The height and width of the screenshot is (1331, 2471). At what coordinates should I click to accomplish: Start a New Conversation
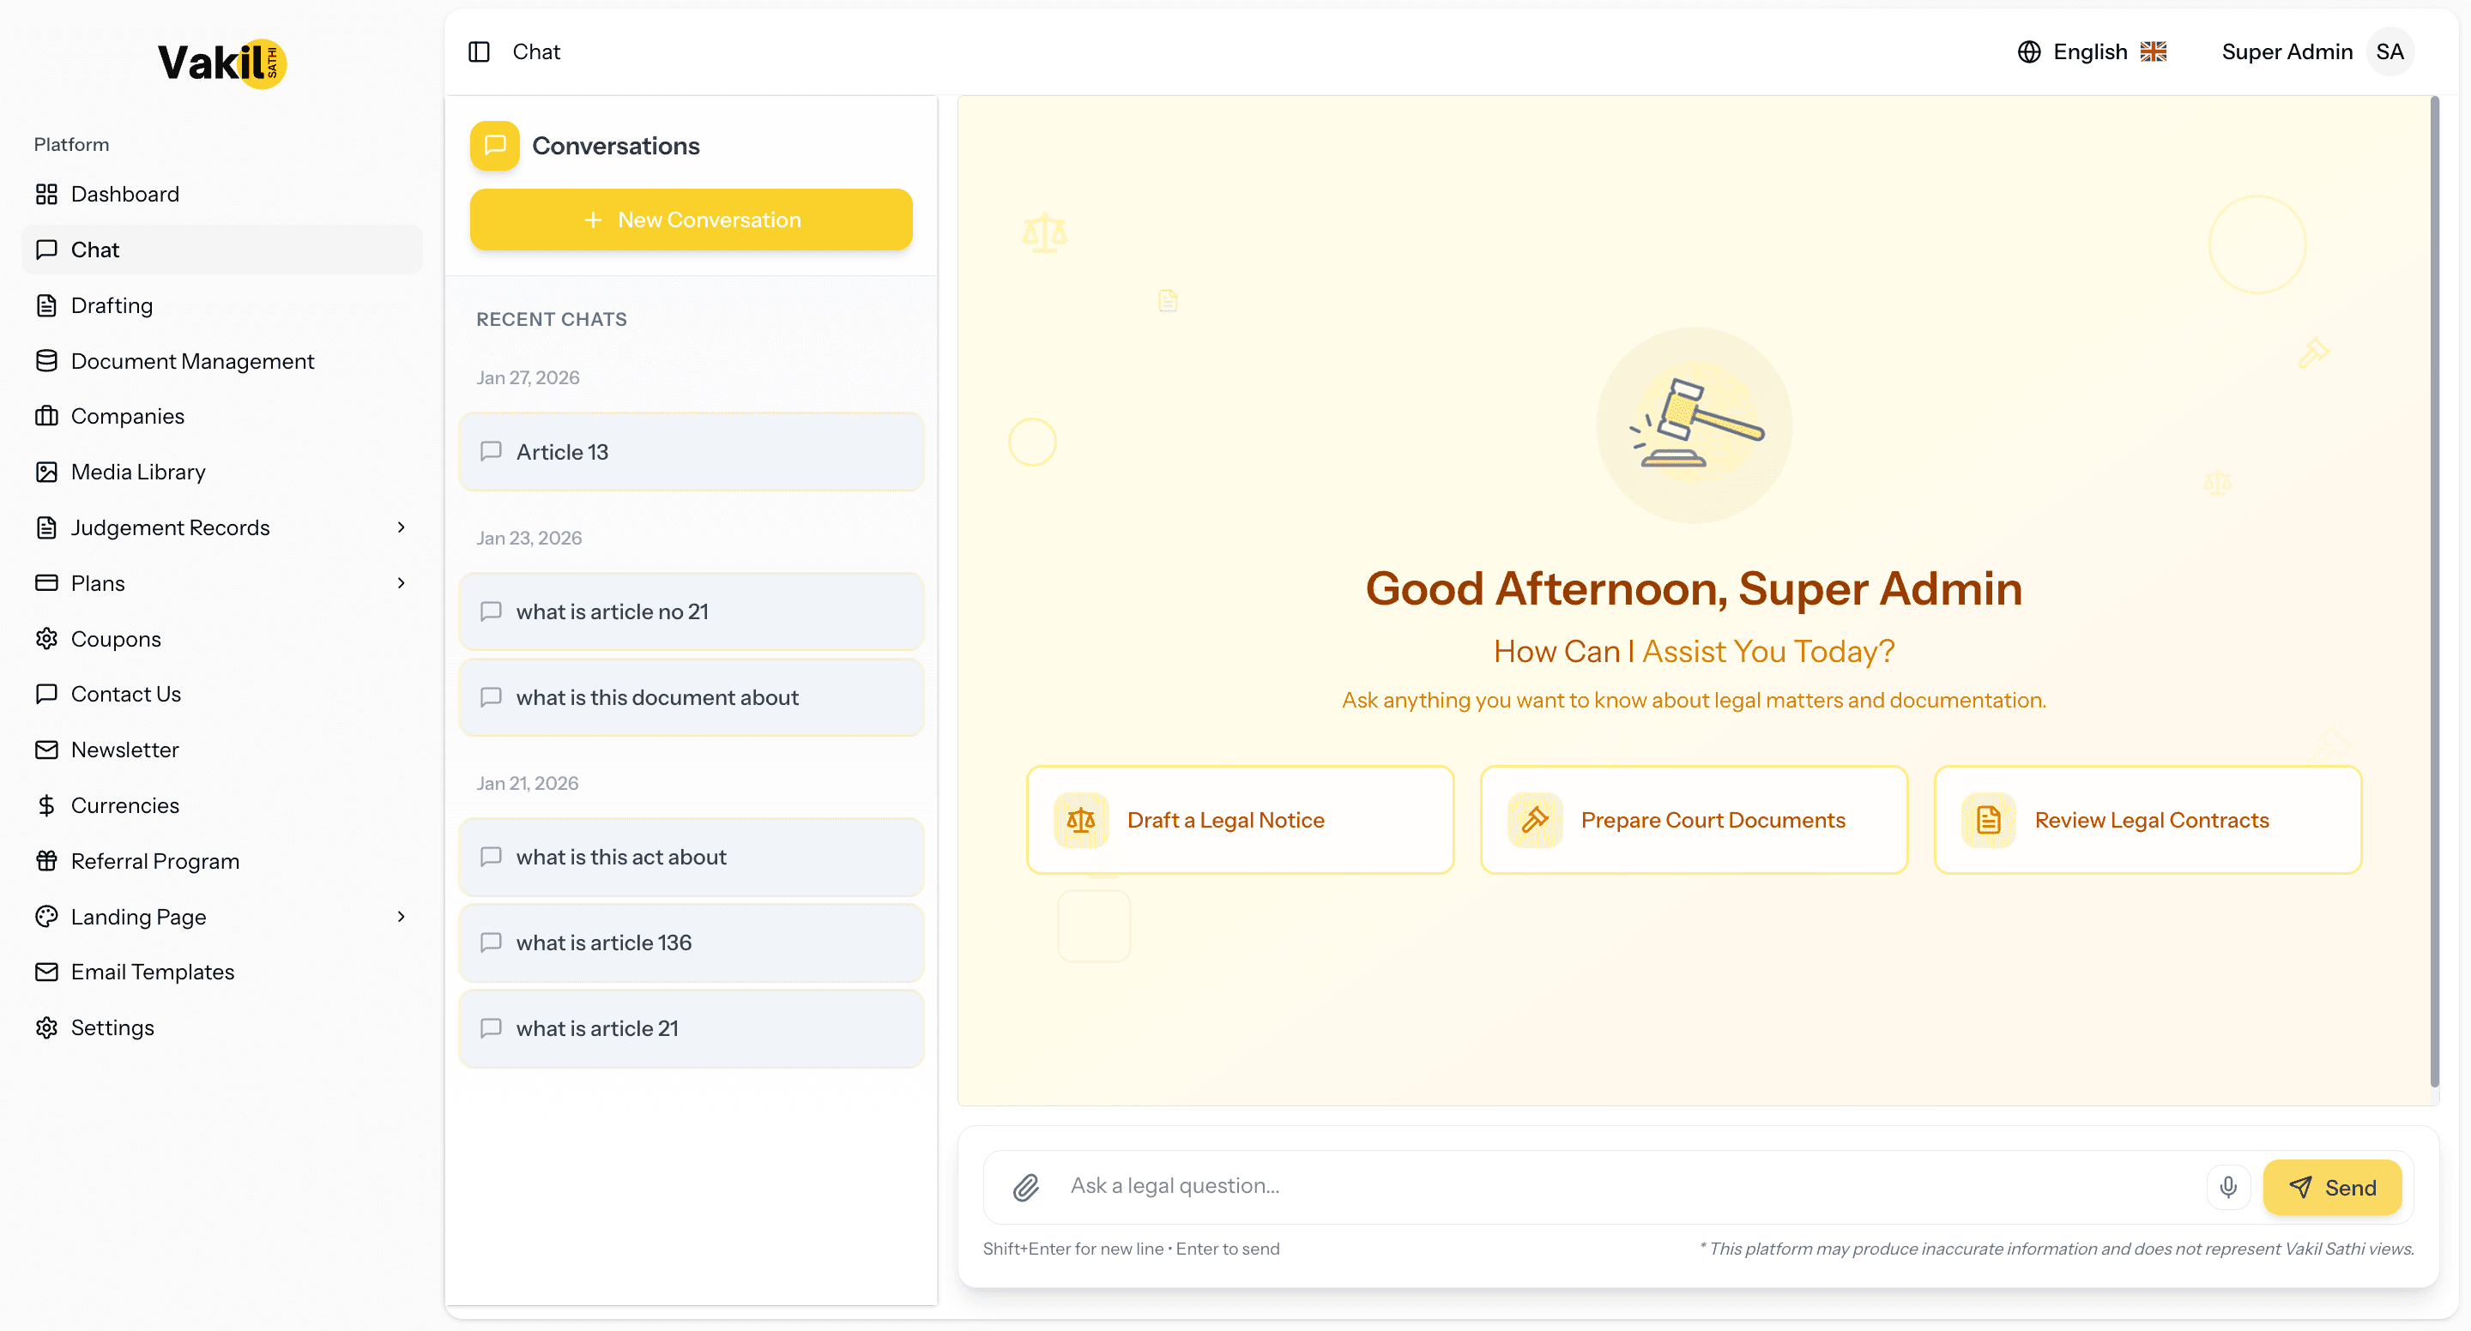coord(691,220)
